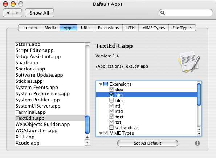
Task: Click the app list scrollbar thumb
Action: tap(87, 125)
